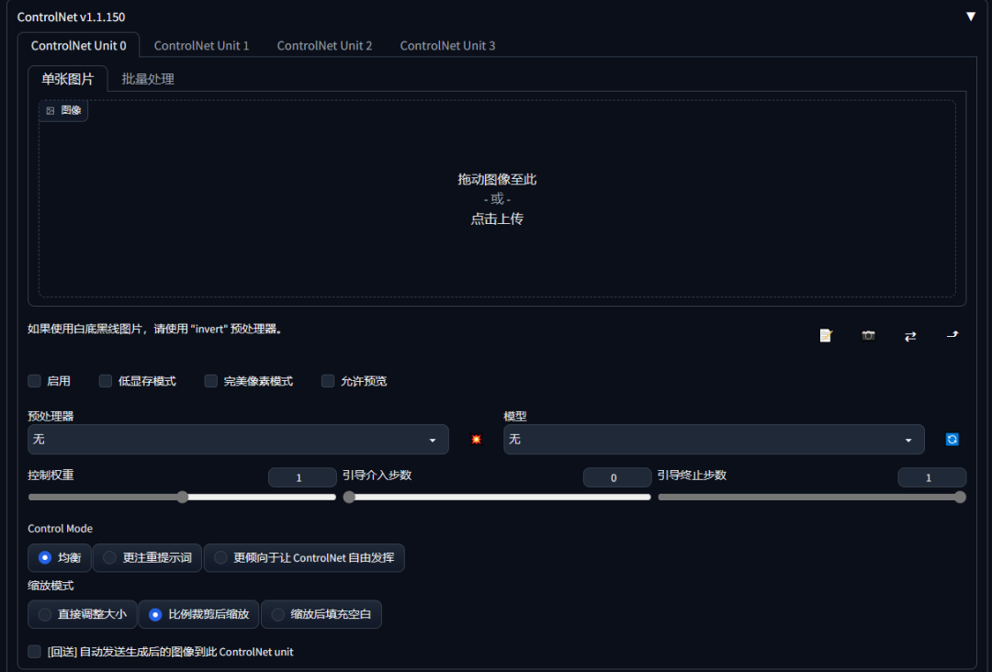Image resolution: width=992 pixels, height=672 pixels.
Task: Click the Control Mode label
Action: [60, 529]
